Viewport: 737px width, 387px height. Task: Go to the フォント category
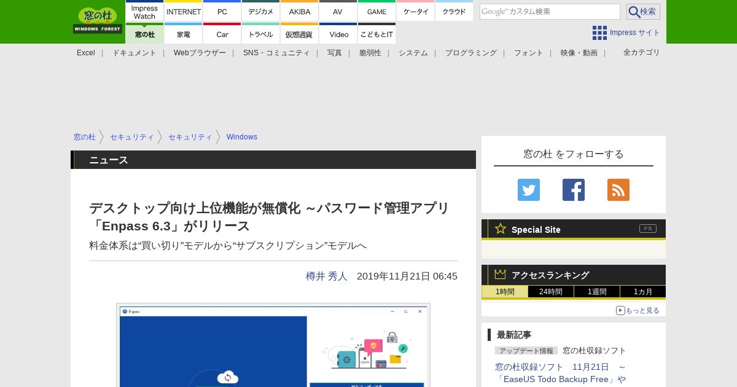coord(529,53)
